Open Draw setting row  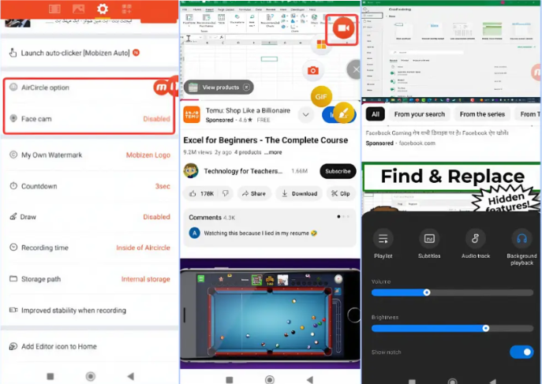click(89, 217)
